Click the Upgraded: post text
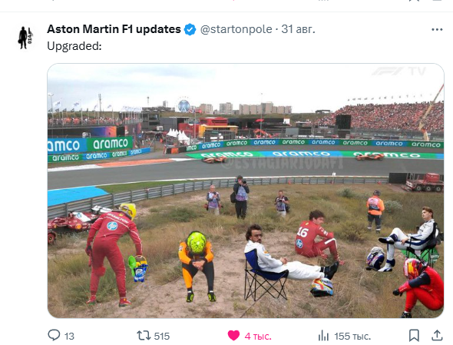The height and width of the screenshot is (345, 453). 74,46
